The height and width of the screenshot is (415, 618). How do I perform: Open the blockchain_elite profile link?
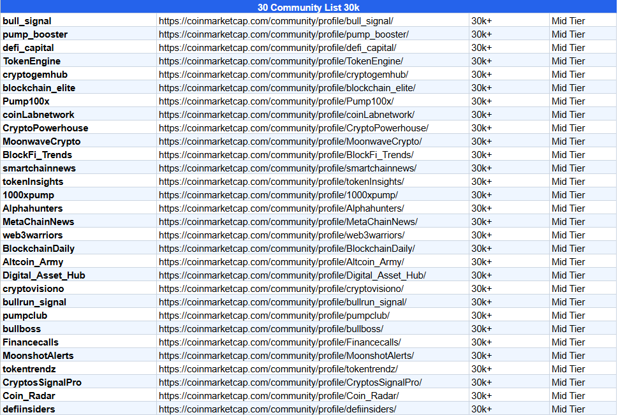click(x=288, y=88)
